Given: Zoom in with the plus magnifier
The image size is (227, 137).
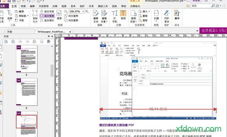Looking at the screenshot, I should [87, 11].
